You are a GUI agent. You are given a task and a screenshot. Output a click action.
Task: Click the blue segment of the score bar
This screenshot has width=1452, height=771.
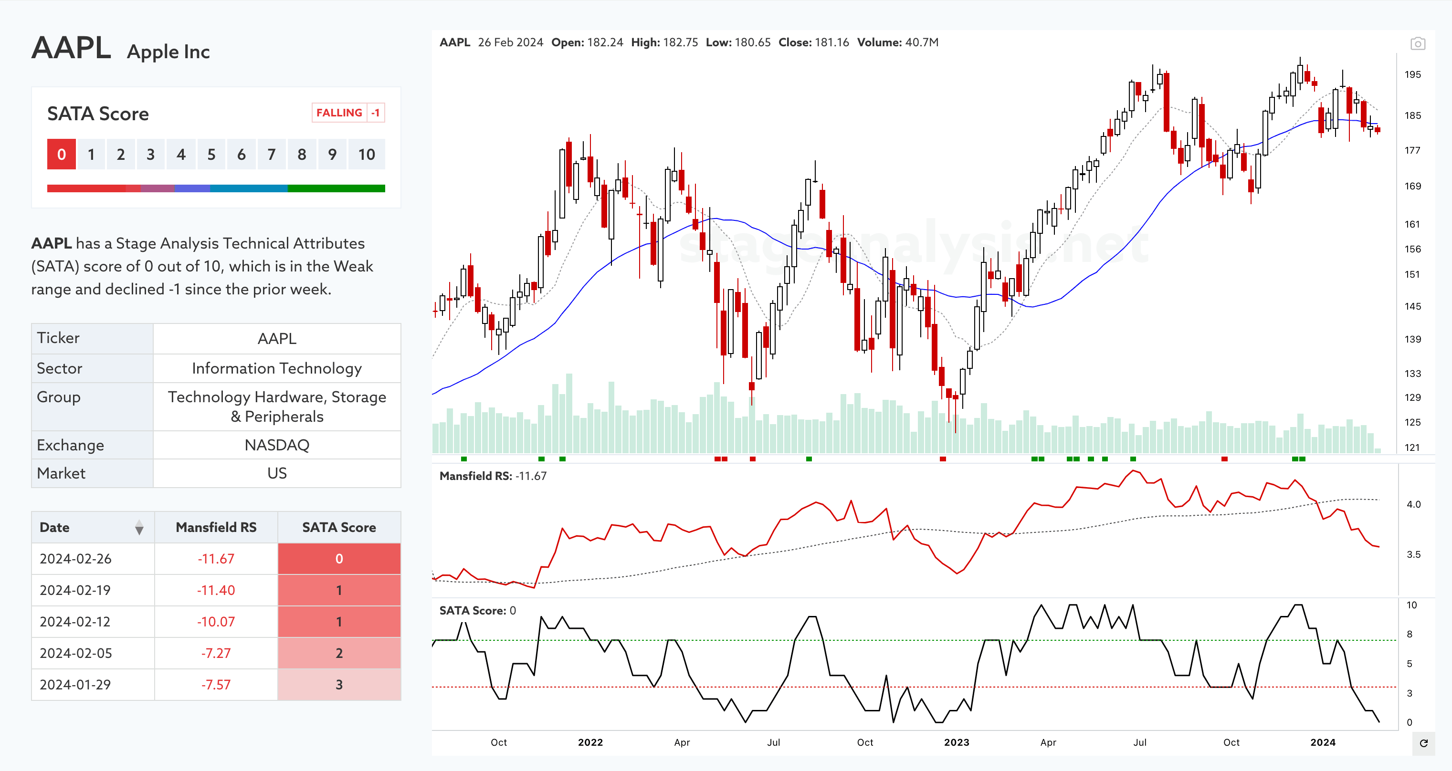coord(249,189)
